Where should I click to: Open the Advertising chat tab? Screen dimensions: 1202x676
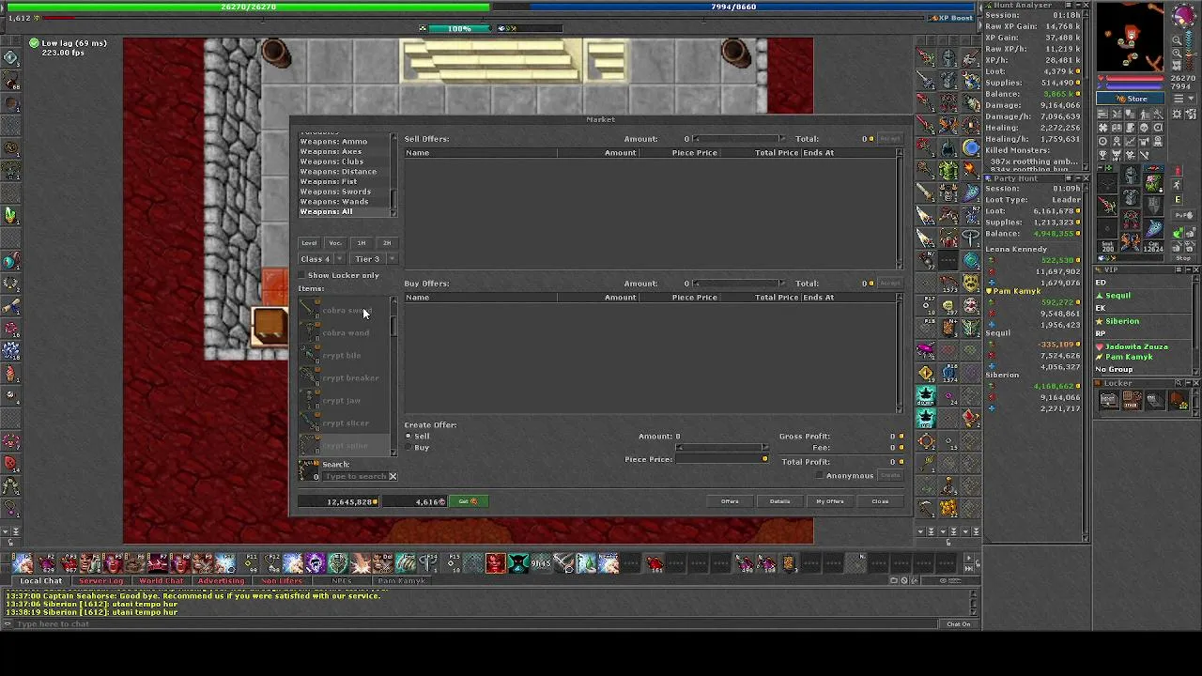tap(221, 581)
